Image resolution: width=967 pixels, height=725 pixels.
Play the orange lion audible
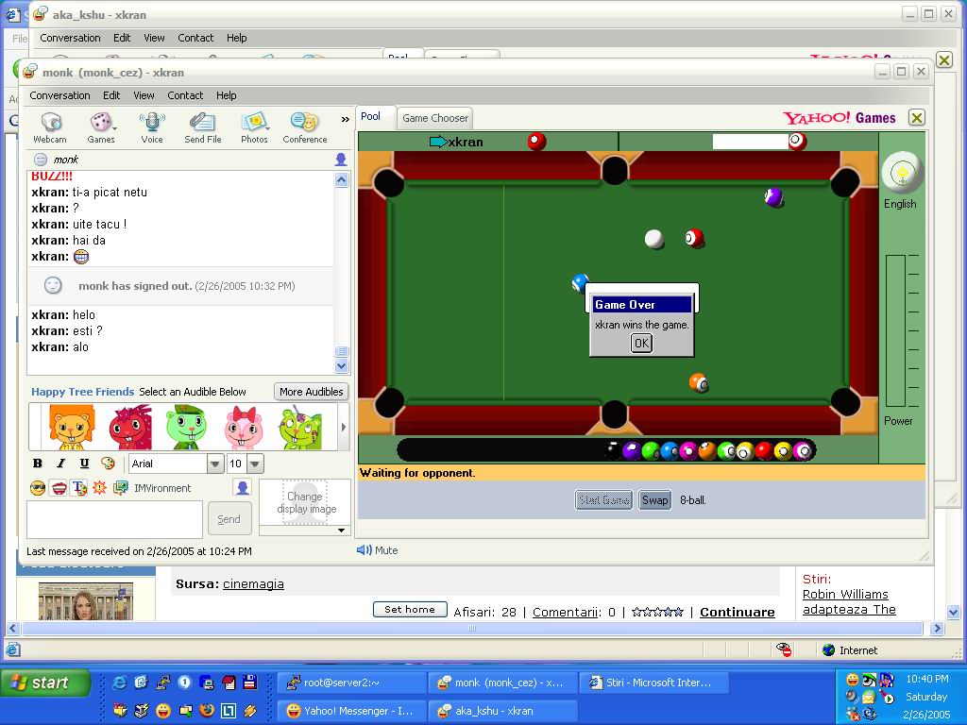pos(71,427)
